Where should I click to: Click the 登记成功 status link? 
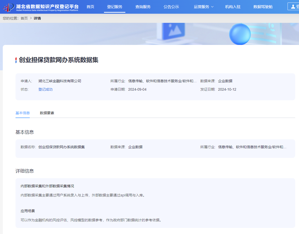pos(46,89)
